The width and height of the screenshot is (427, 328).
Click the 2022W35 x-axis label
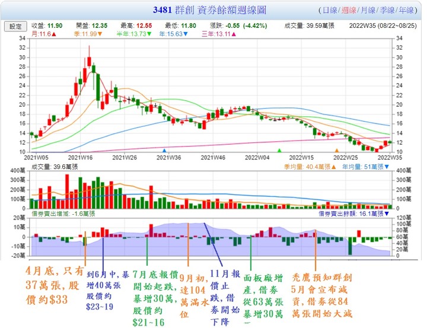(390, 158)
